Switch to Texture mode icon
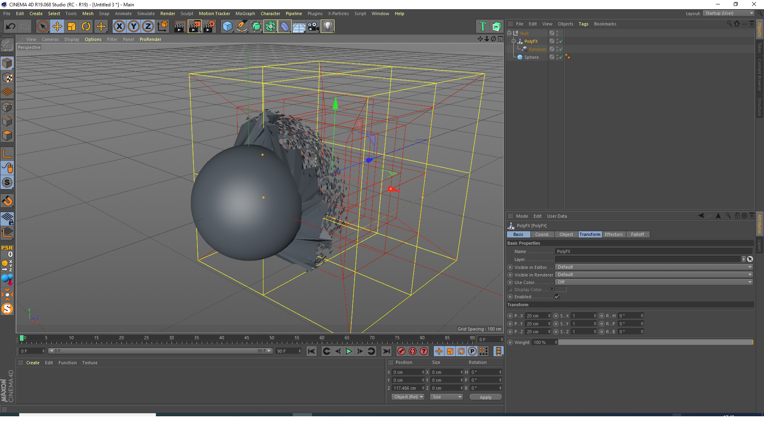 [8, 78]
